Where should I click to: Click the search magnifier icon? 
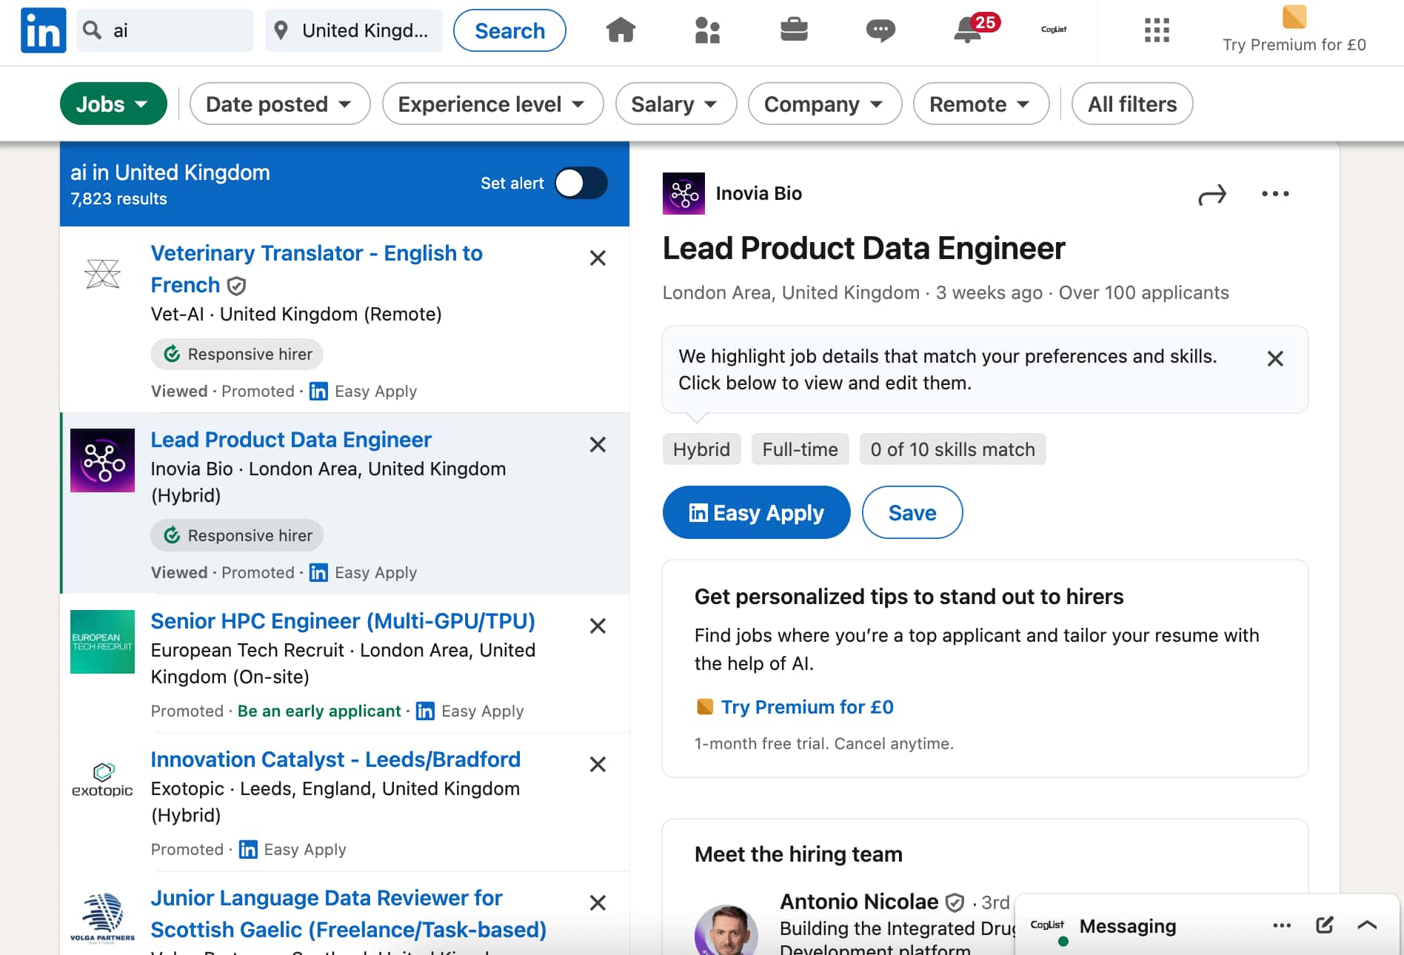click(92, 30)
